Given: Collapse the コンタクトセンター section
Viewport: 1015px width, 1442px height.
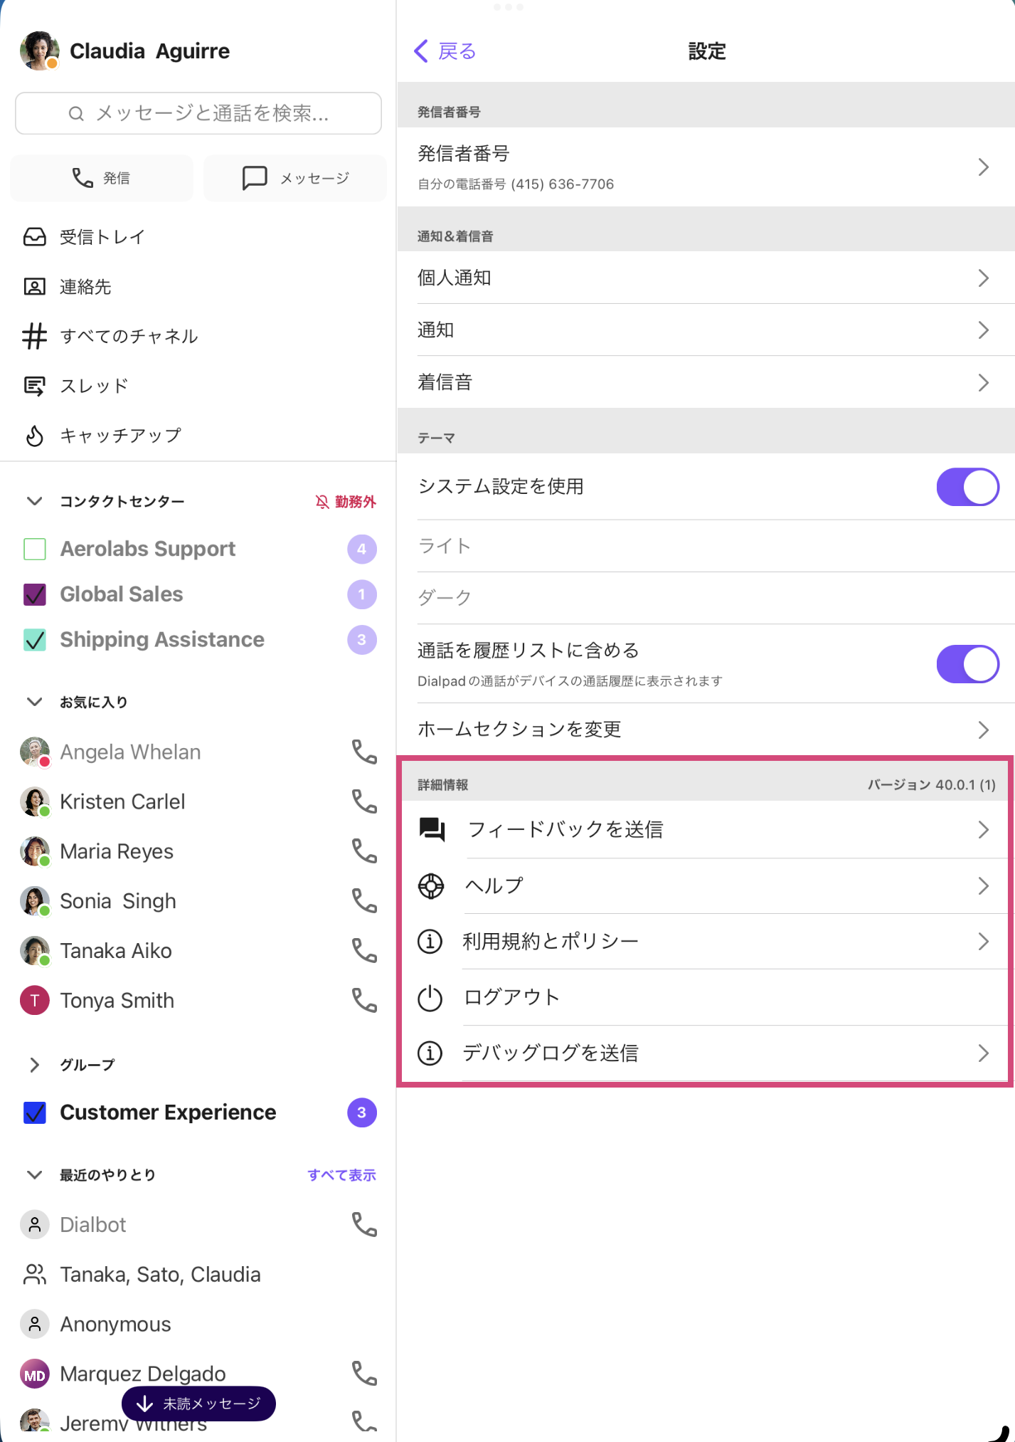Looking at the screenshot, I should tap(34, 501).
